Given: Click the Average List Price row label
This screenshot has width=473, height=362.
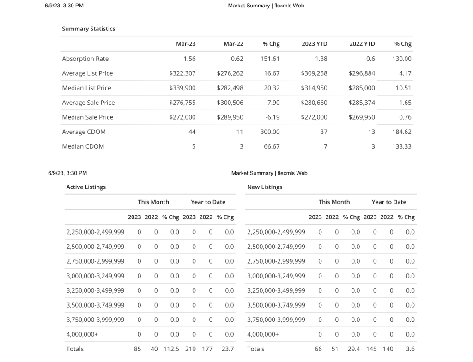Looking at the screenshot, I should coord(87,73).
